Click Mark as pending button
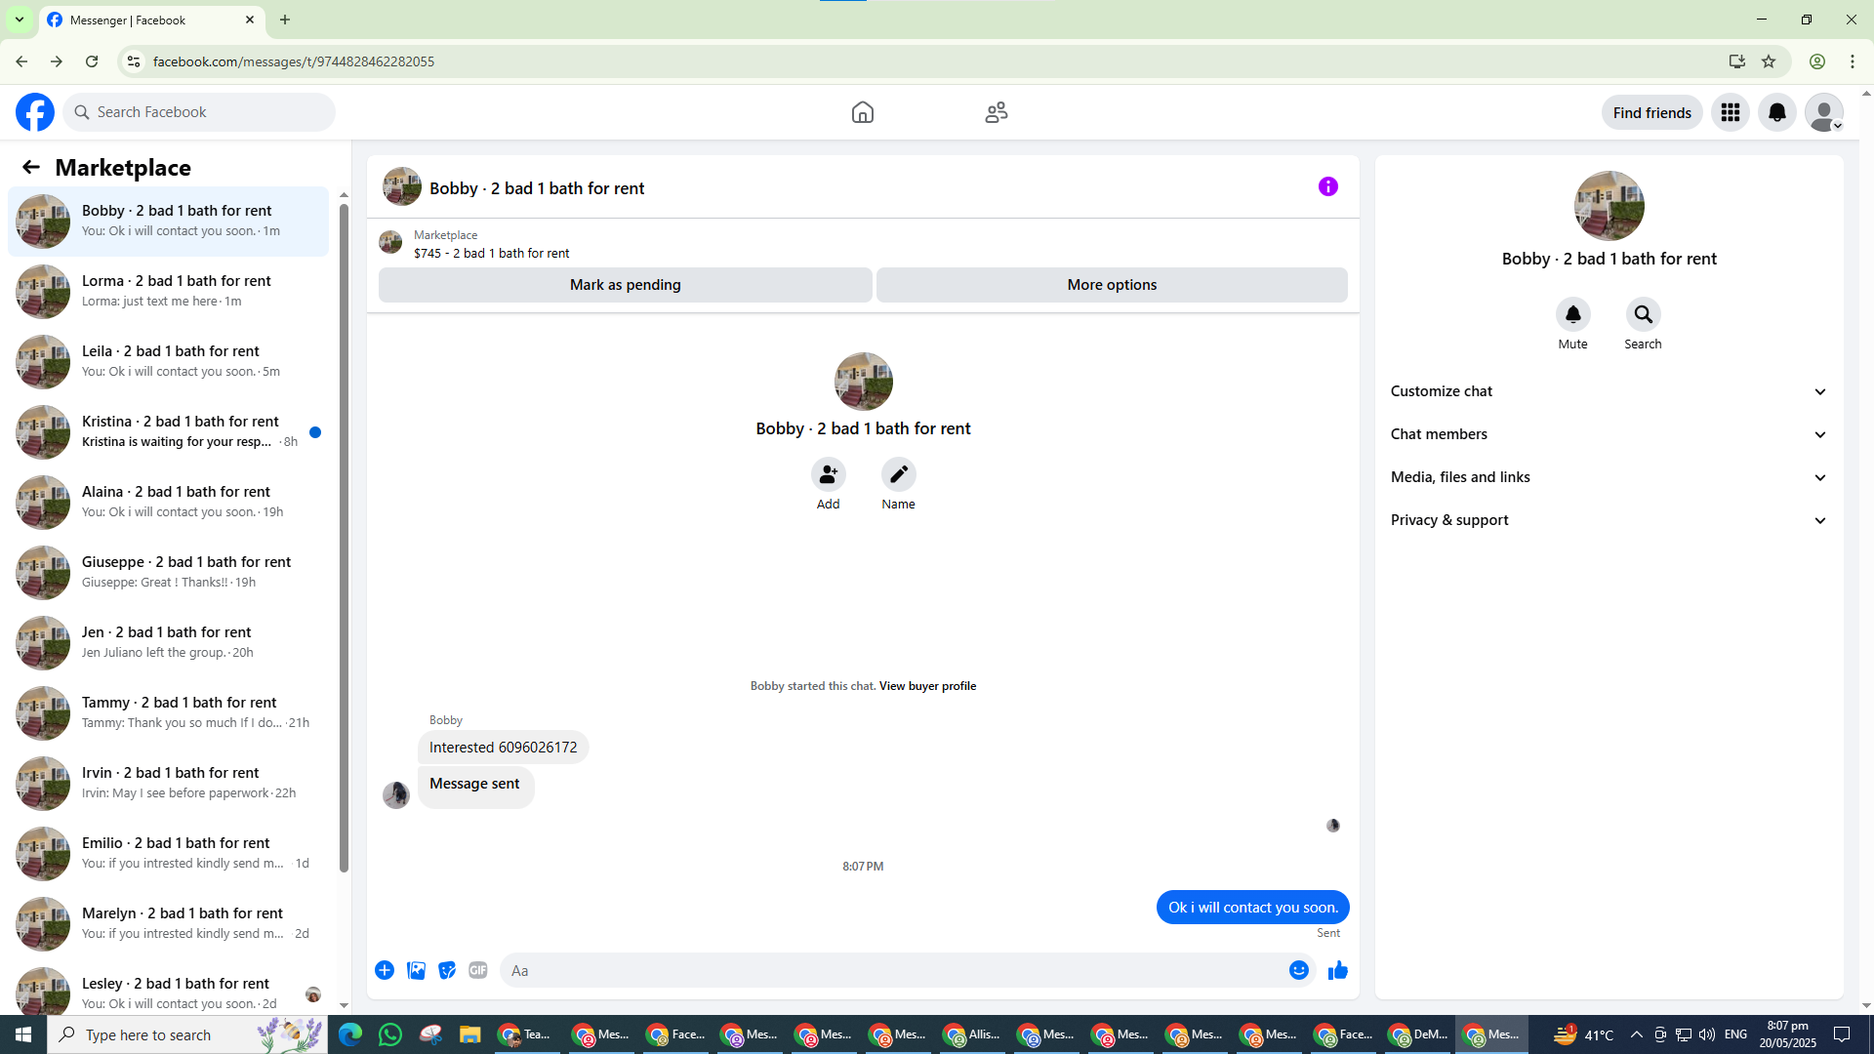The image size is (1874, 1054). point(625,285)
